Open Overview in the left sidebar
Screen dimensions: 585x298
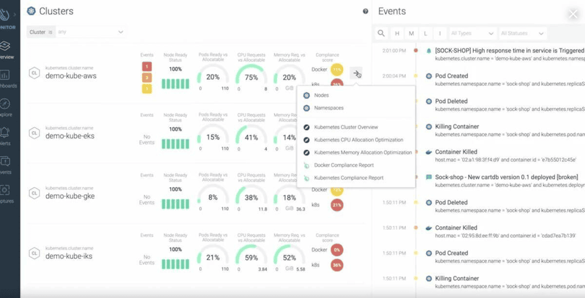pyautogui.click(x=5, y=50)
